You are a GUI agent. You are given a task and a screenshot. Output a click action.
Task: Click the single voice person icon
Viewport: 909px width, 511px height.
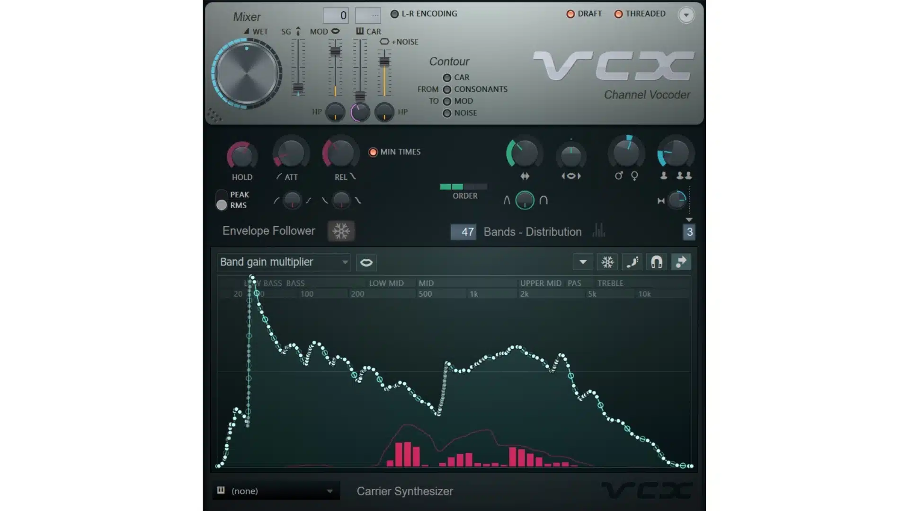coord(664,176)
